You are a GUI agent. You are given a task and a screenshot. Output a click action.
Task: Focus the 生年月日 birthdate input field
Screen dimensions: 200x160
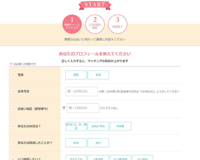(82, 92)
